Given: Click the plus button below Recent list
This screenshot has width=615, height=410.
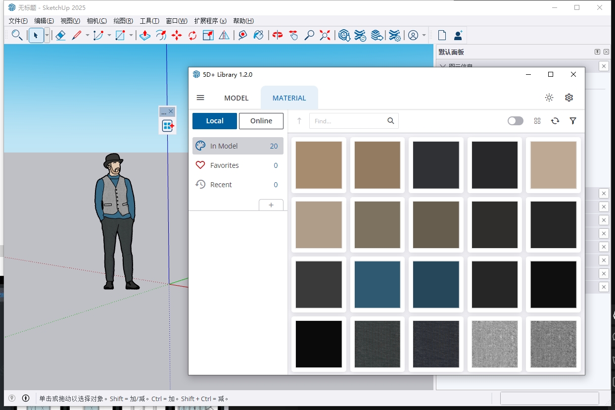Looking at the screenshot, I should (271, 205).
